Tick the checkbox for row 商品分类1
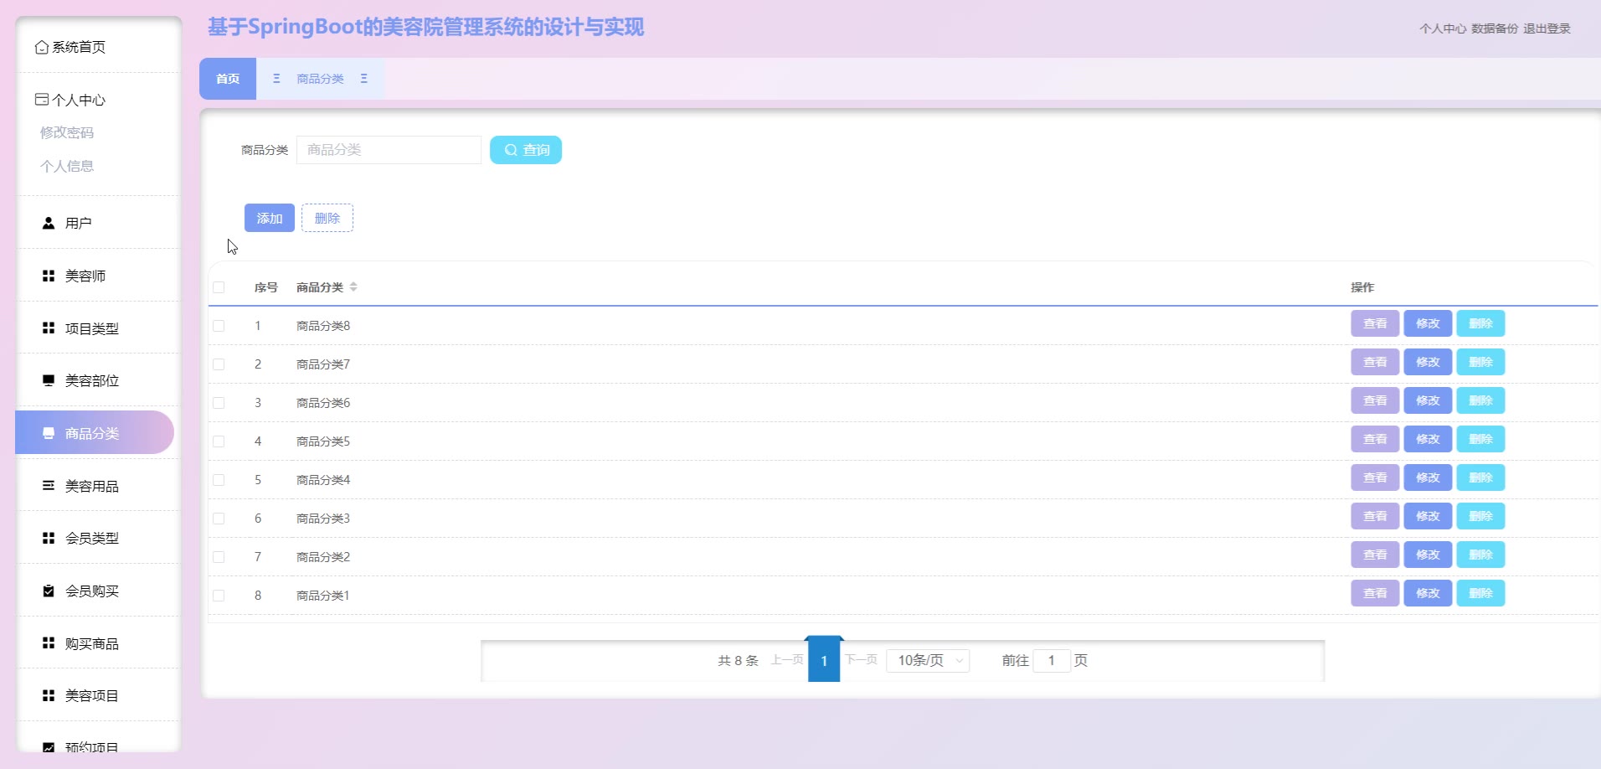1601x769 pixels. pos(219,596)
